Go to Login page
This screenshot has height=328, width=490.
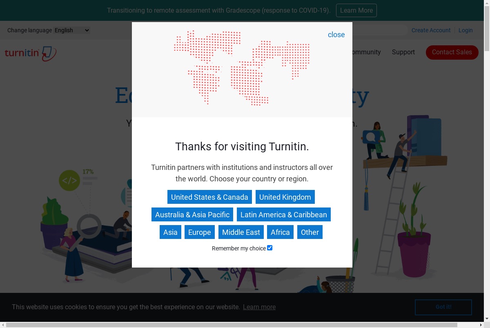[465, 30]
